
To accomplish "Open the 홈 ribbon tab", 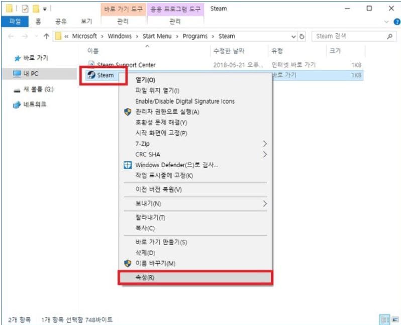I will click(38, 22).
